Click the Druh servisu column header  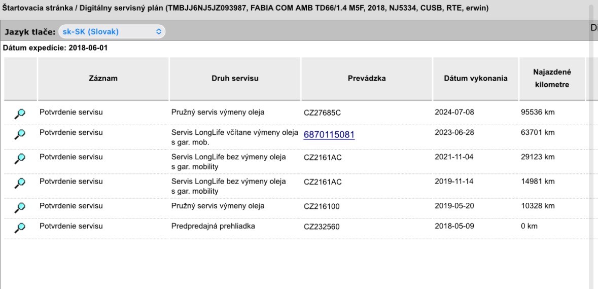235,79
